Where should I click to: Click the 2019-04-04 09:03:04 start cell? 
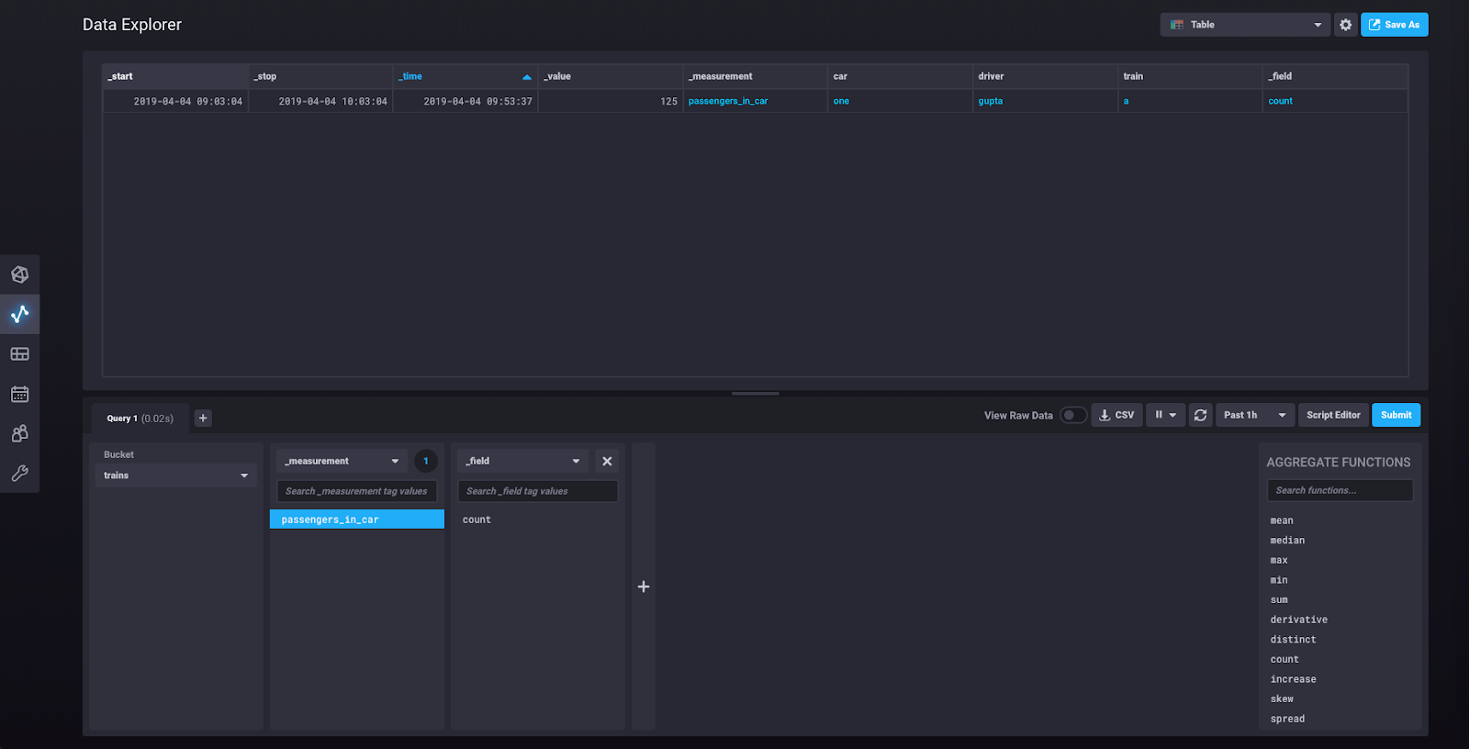(x=175, y=101)
